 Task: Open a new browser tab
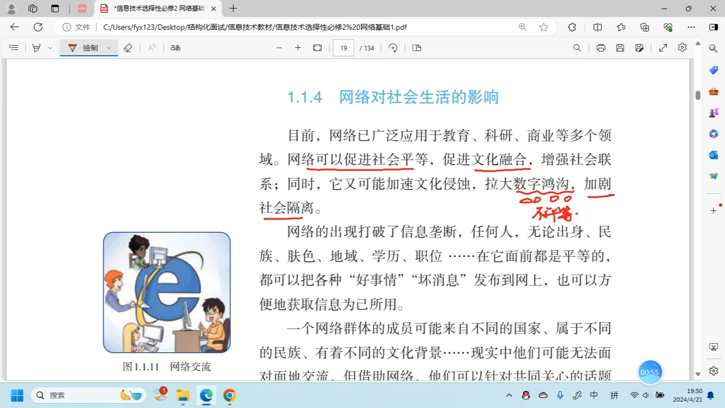[233, 8]
